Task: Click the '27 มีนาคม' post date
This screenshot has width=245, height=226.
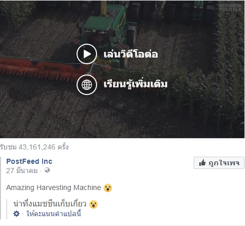Action: pyautogui.click(x=22, y=171)
